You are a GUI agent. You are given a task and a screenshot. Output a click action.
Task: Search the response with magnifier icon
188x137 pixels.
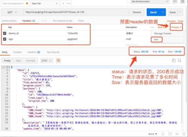[180, 60]
